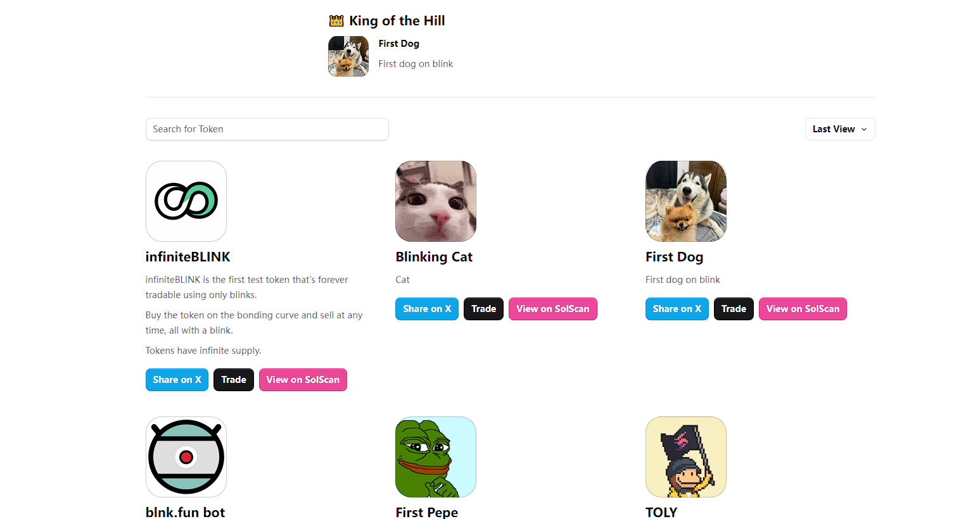The height and width of the screenshot is (519, 954).
Task: Select the blnk.fun bot robot icon
Action: coord(186,457)
